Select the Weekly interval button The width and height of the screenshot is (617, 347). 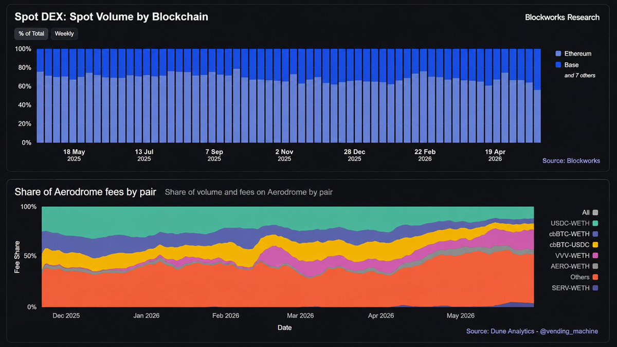pyautogui.click(x=64, y=33)
